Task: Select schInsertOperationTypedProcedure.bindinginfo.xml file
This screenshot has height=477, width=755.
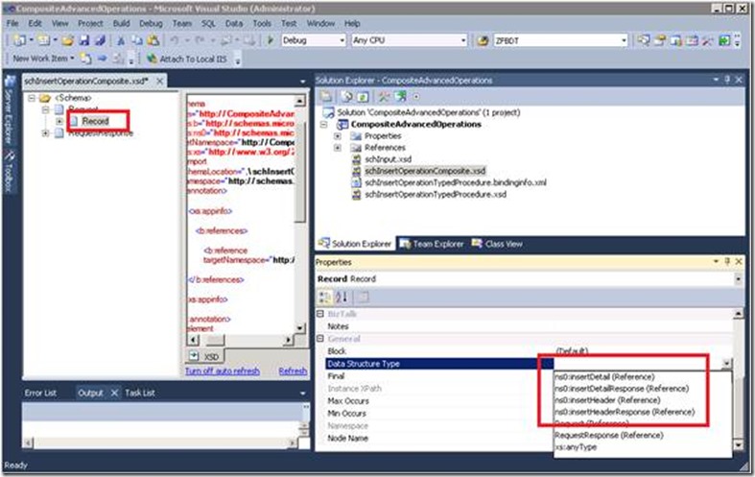Action: [455, 182]
